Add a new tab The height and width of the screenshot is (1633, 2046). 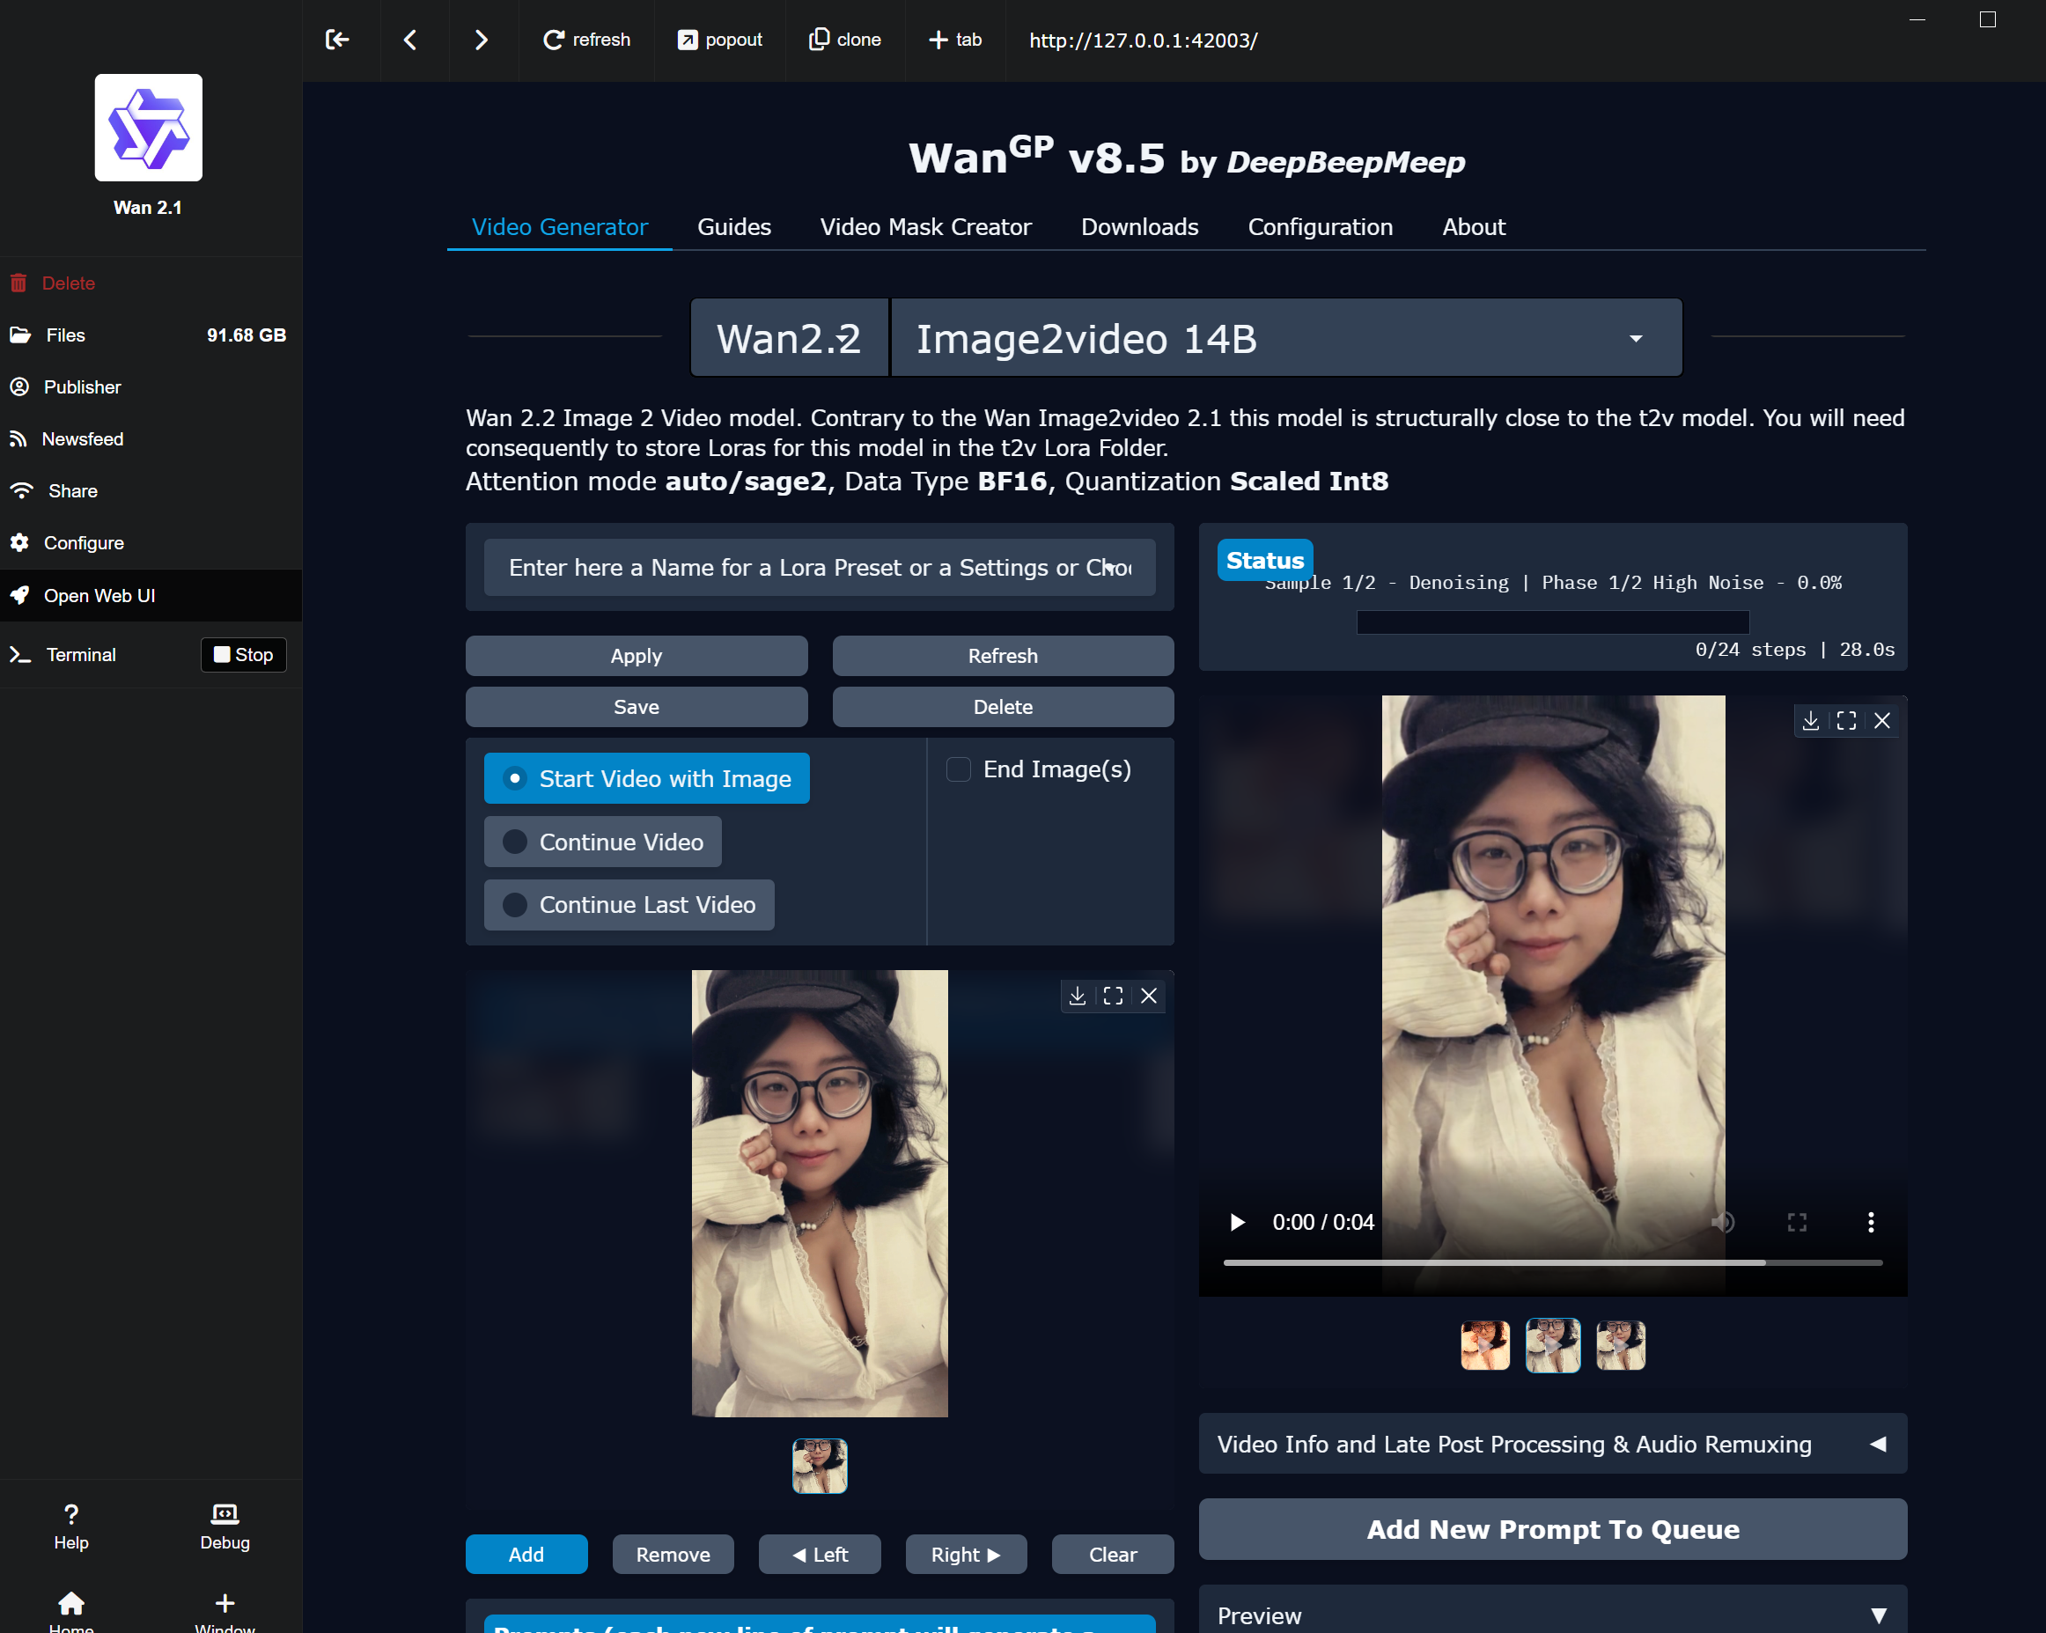tap(954, 40)
